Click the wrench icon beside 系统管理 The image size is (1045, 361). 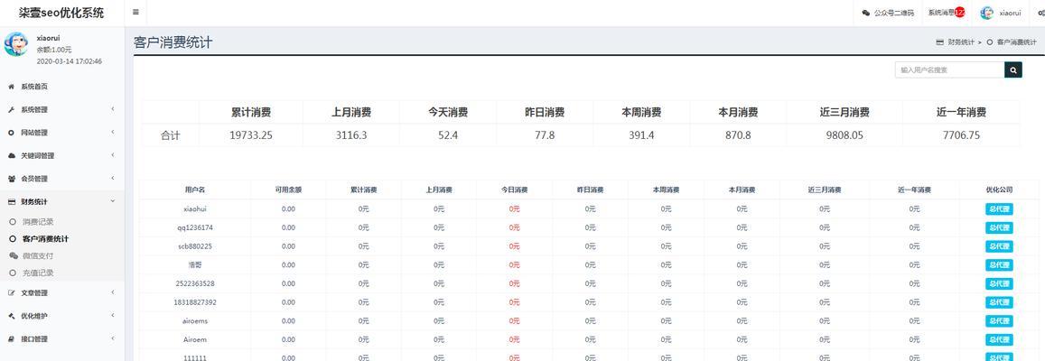12,109
